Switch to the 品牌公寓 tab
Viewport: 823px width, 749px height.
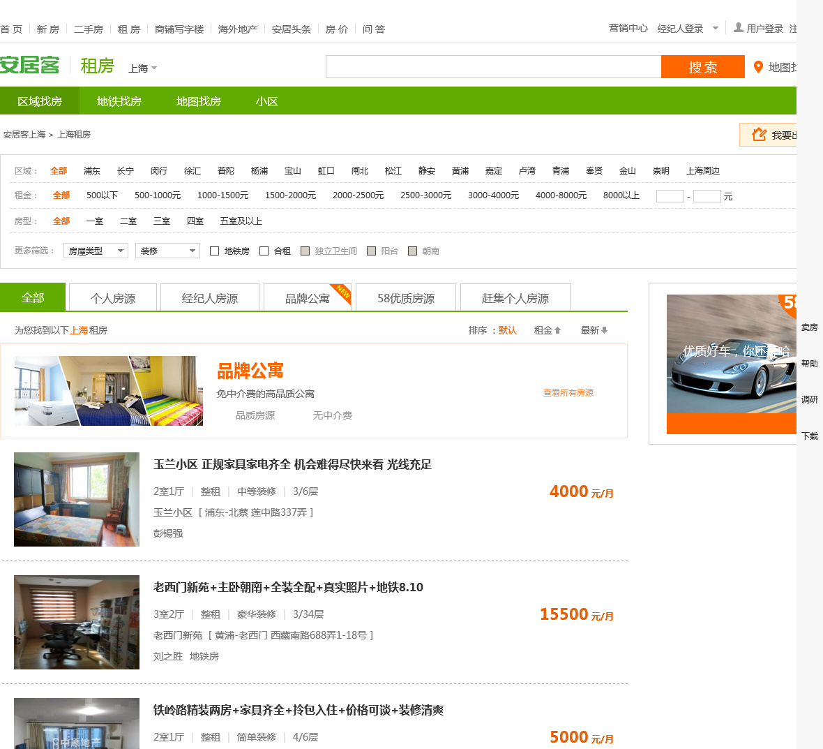(x=308, y=298)
